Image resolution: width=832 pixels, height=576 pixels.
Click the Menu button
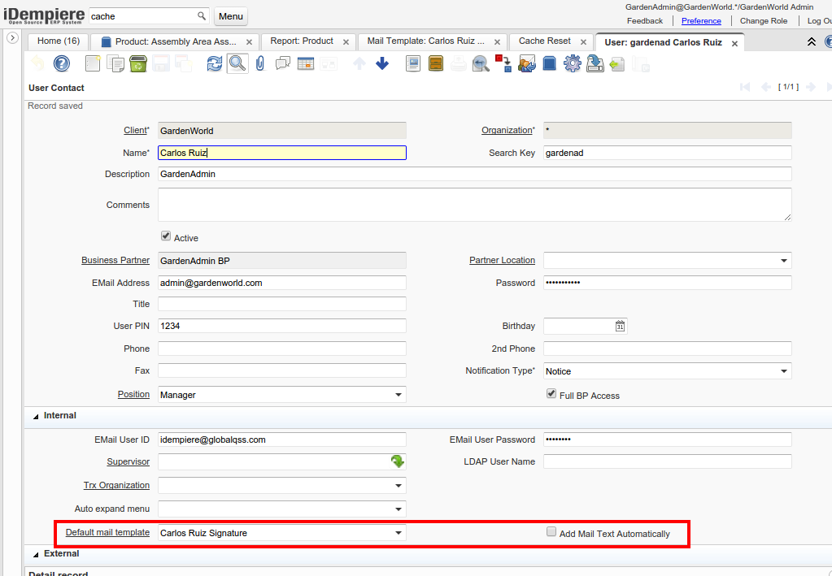point(231,16)
